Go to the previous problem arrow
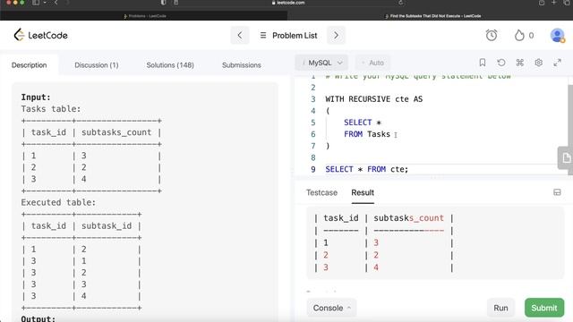573x322 pixels. pyautogui.click(x=240, y=36)
